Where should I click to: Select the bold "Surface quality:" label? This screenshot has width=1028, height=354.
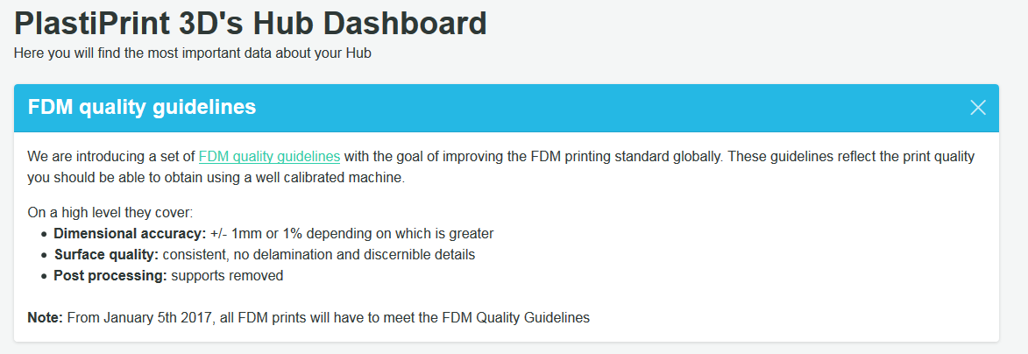point(106,255)
